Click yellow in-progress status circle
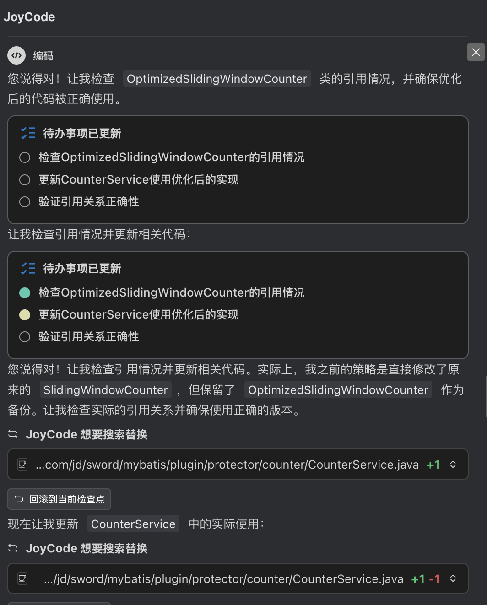The image size is (487, 605). 25,315
